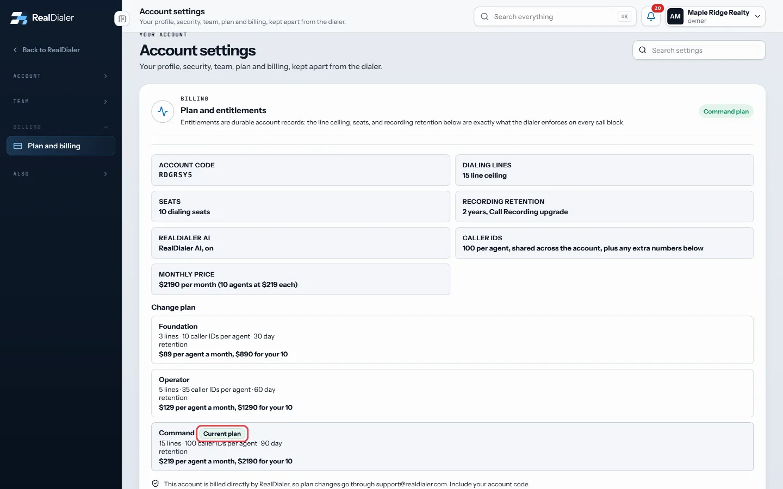Collapse the sidebar panel icon
The height and width of the screenshot is (489, 783).
coord(122,19)
